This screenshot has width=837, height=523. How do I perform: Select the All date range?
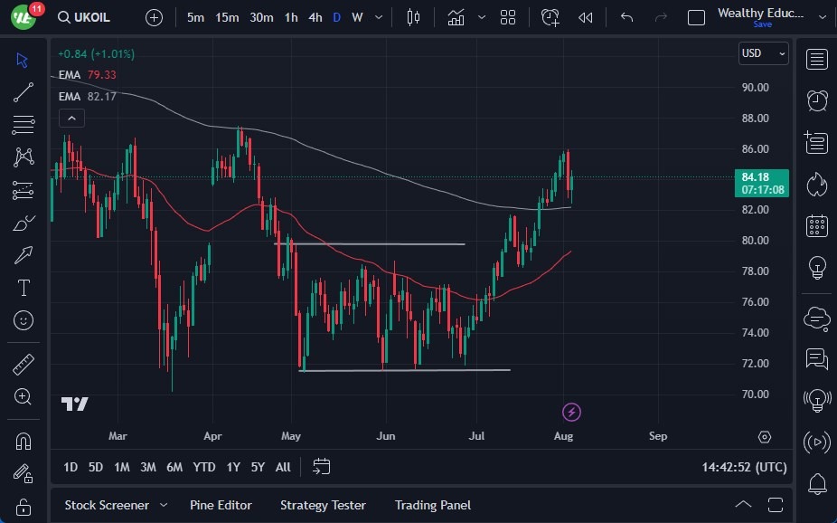[283, 467]
